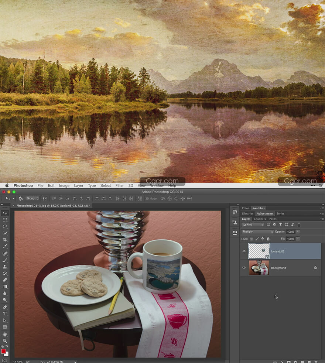Select the Type tool
325x363 pixels.
click(x=5, y=314)
